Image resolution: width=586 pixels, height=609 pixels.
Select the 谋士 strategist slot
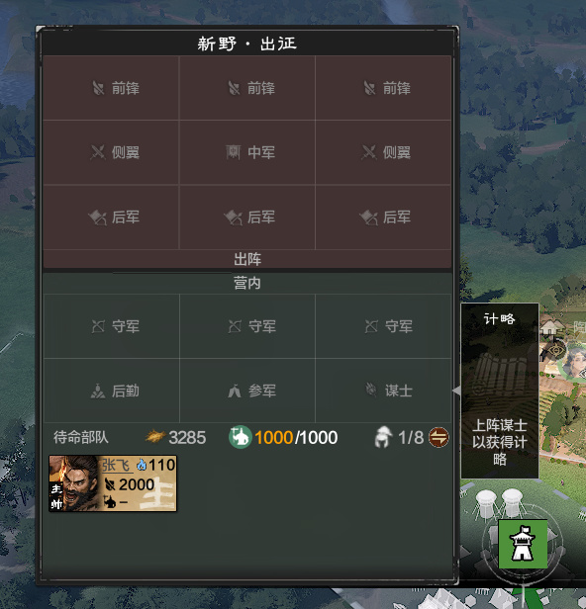383,391
